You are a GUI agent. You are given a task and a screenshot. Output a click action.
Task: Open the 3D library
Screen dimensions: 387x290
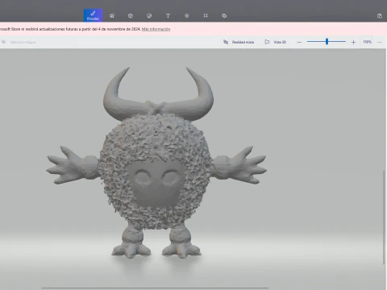pyautogui.click(x=224, y=16)
